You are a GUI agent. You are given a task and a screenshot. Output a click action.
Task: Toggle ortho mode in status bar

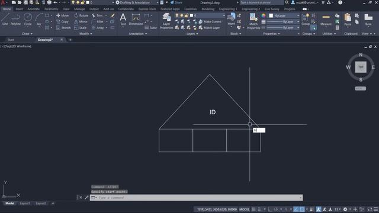click(x=270, y=209)
